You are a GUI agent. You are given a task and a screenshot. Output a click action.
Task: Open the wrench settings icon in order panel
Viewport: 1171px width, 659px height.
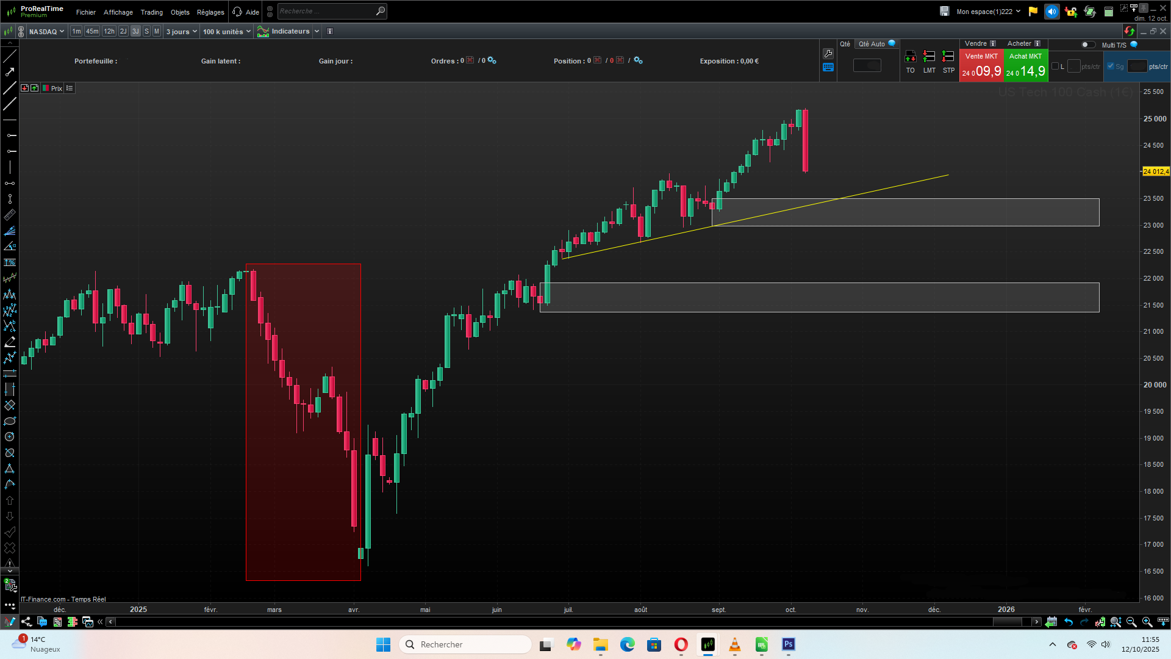pyautogui.click(x=828, y=54)
